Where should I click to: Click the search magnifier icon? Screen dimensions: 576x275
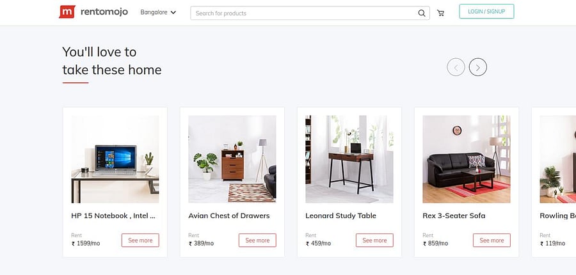coord(421,13)
